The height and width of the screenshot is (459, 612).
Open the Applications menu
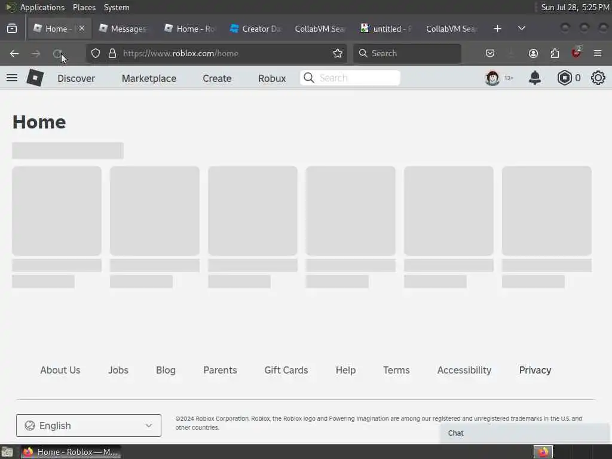click(x=42, y=7)
